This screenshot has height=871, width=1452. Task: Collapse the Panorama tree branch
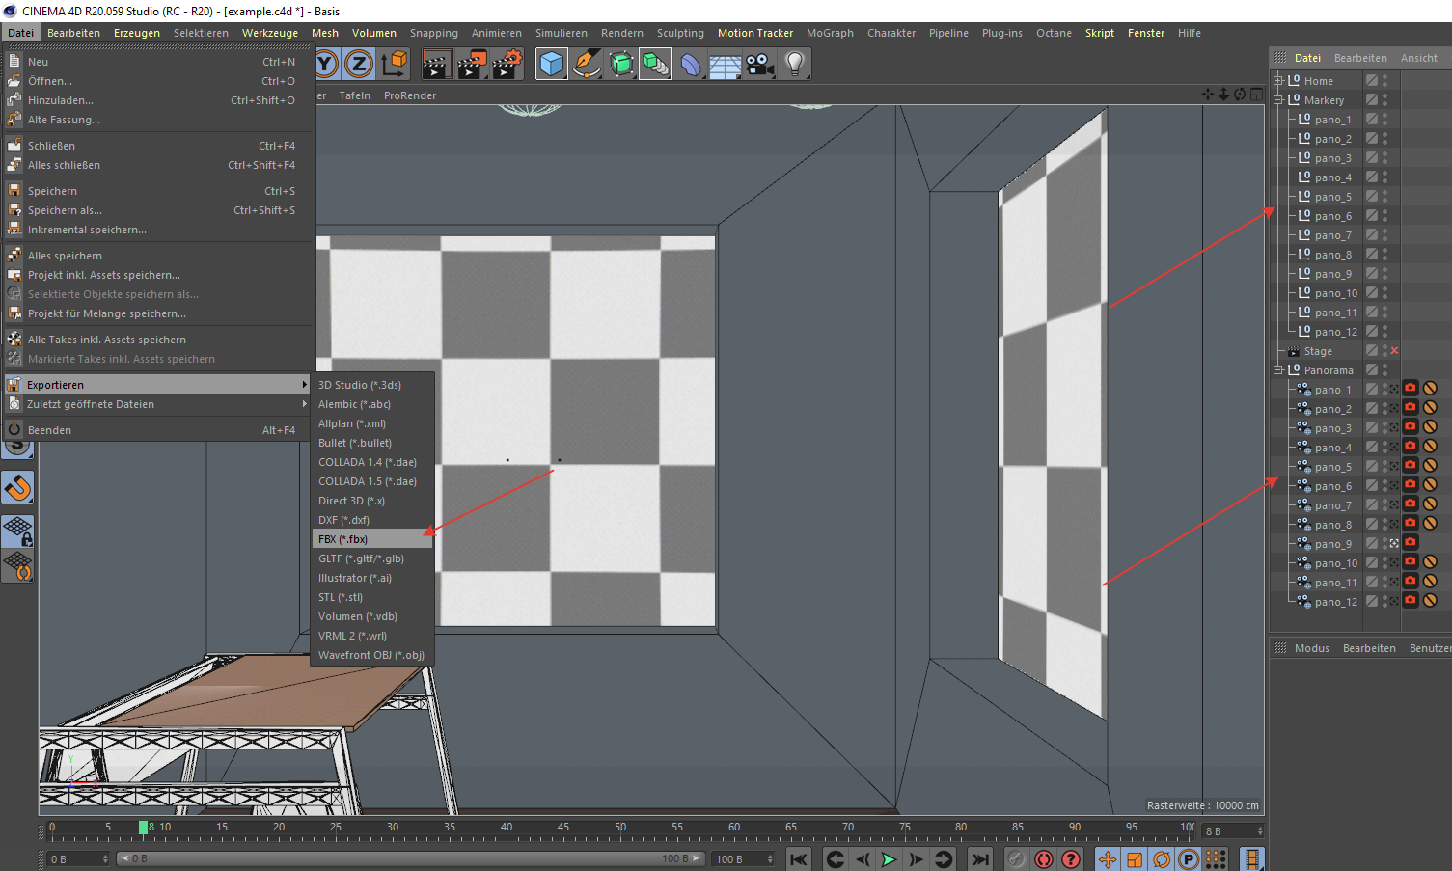tap(1278, 369)
